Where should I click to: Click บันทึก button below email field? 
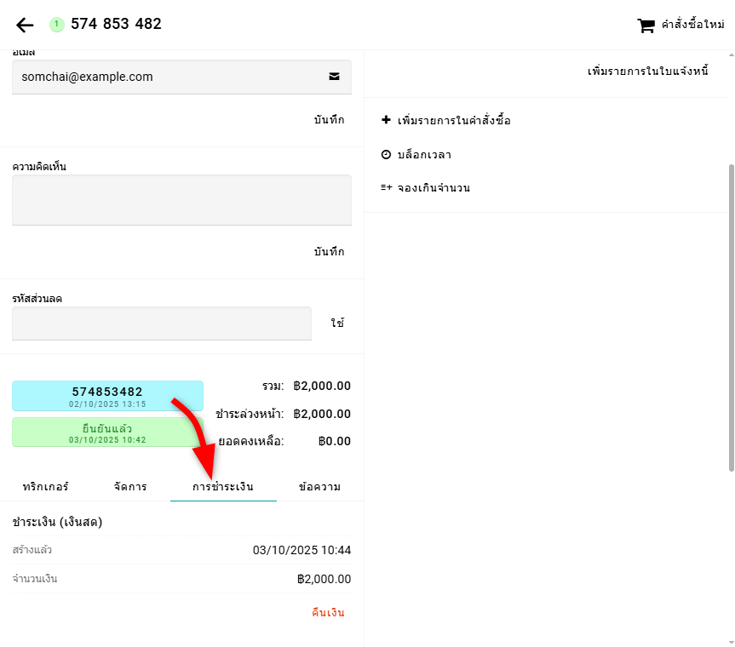click(329, 120)
